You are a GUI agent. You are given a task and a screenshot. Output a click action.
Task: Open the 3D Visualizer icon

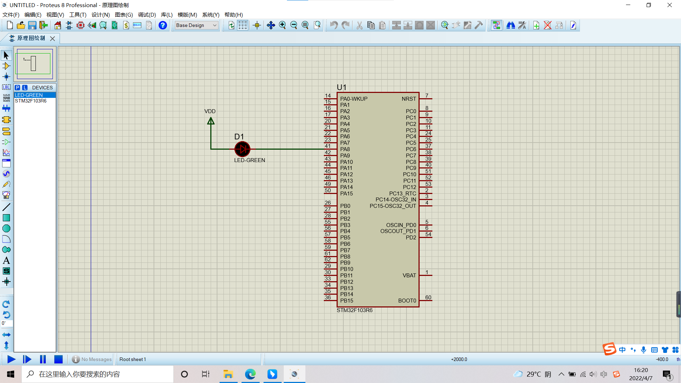[92, 25]
